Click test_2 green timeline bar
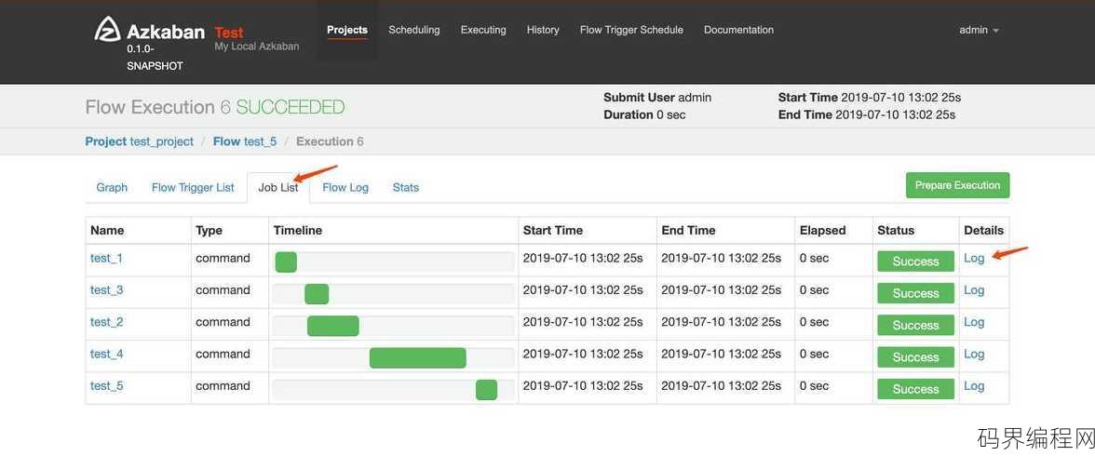The width and height of the screenshot is (1095, 456). [333, 326]
